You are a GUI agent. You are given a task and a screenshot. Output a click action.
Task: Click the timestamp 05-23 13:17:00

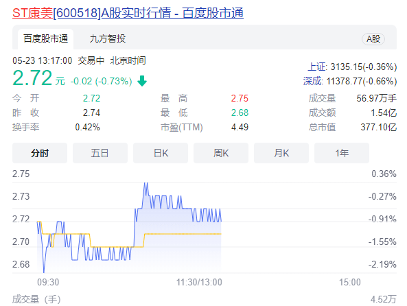point(42,61)
